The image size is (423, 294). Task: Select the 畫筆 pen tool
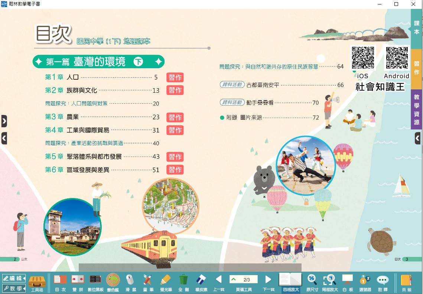[147, 283]
